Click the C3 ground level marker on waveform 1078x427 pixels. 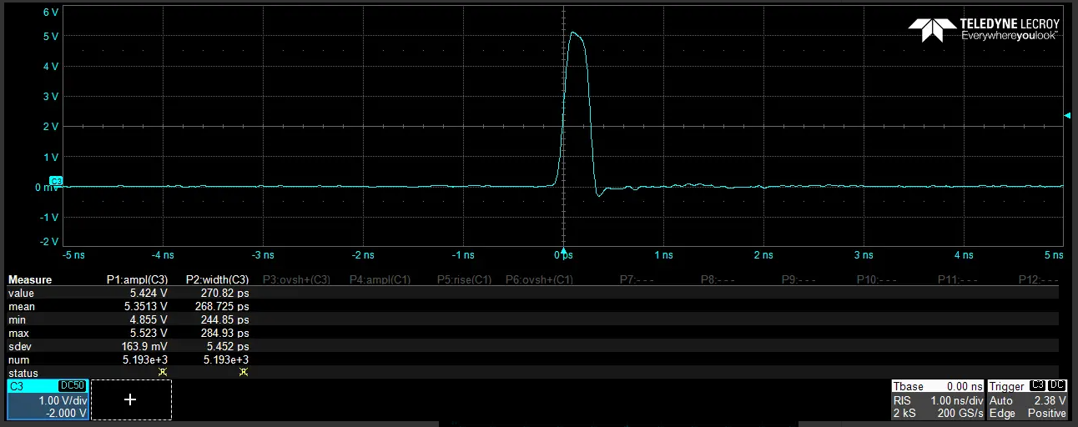[x=57, y=181]
